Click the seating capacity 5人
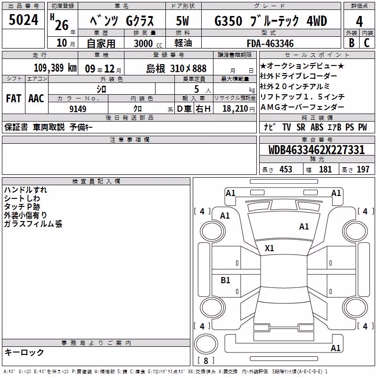The width and height of the screenshot is (377, 377). [x=203, y=90]
